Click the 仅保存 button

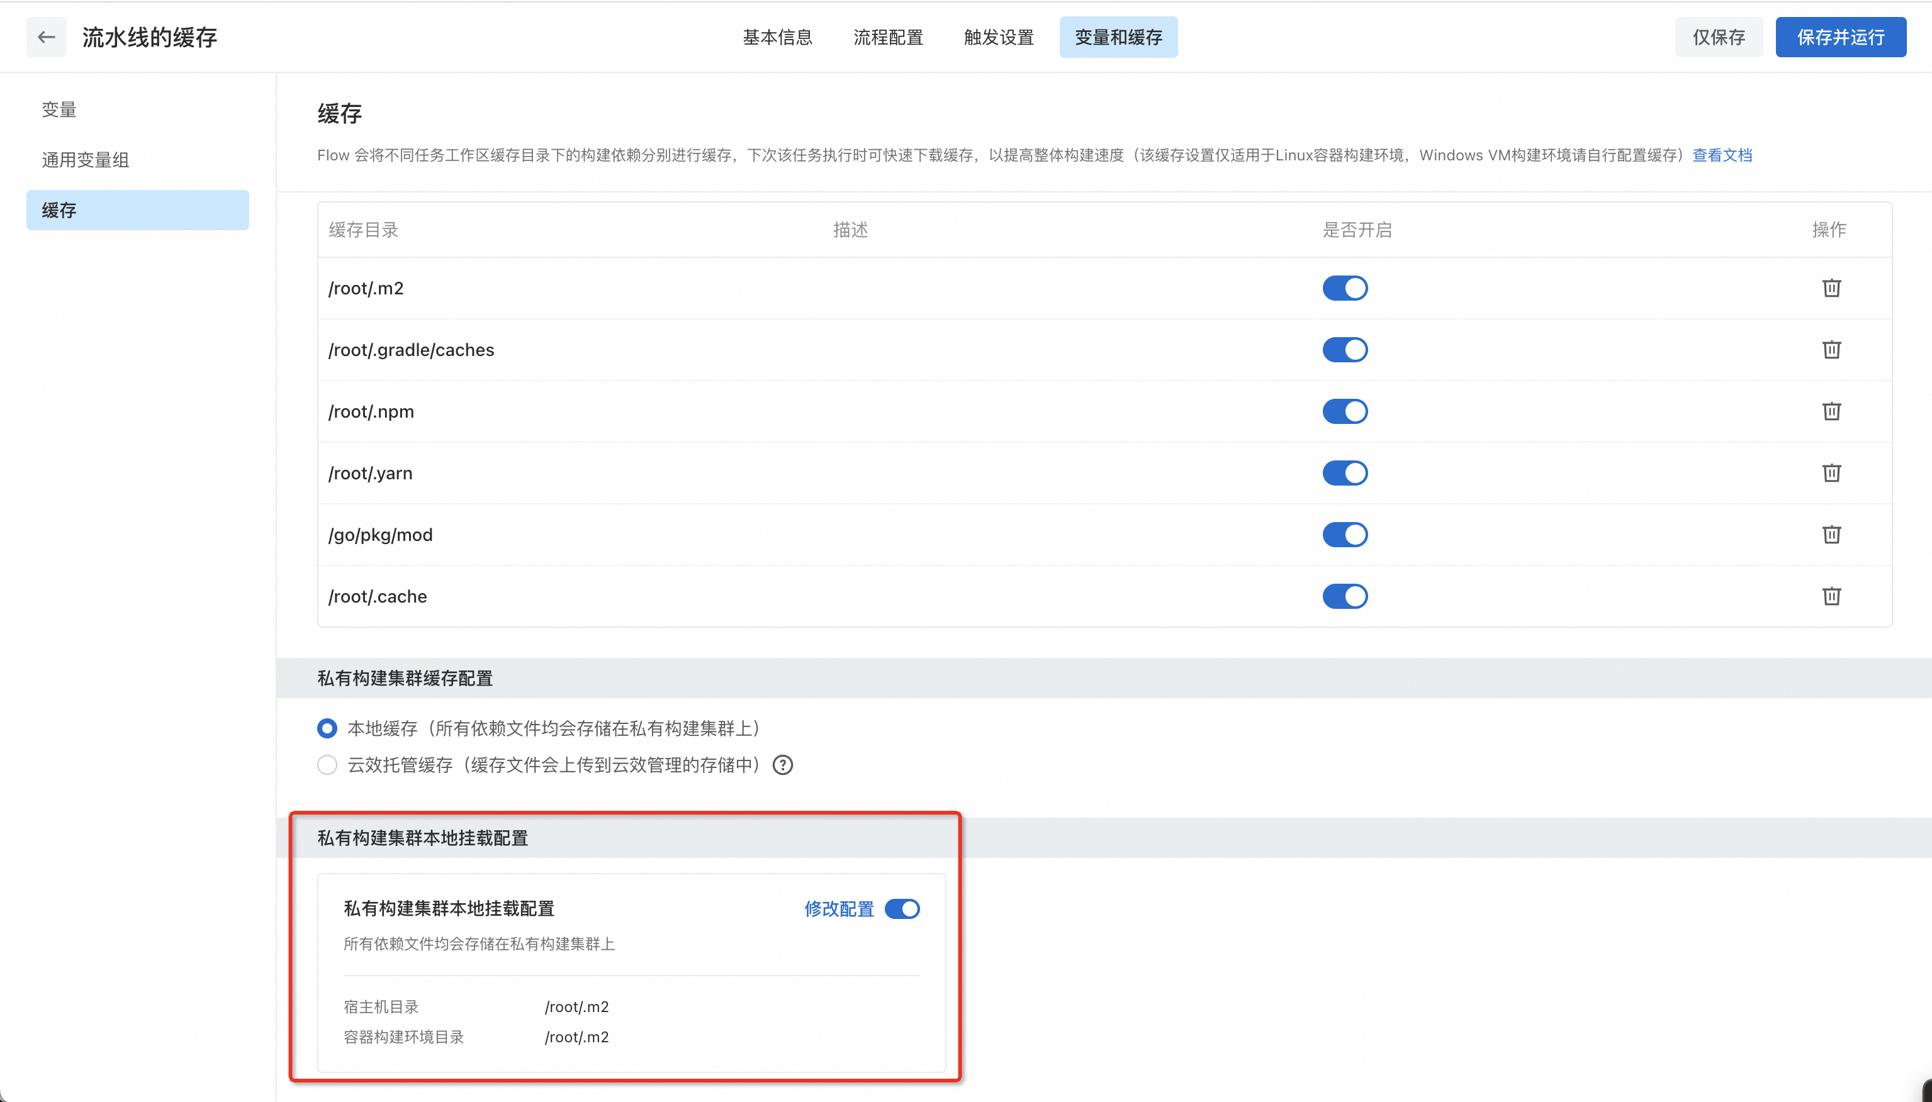tap(1719, 37)
